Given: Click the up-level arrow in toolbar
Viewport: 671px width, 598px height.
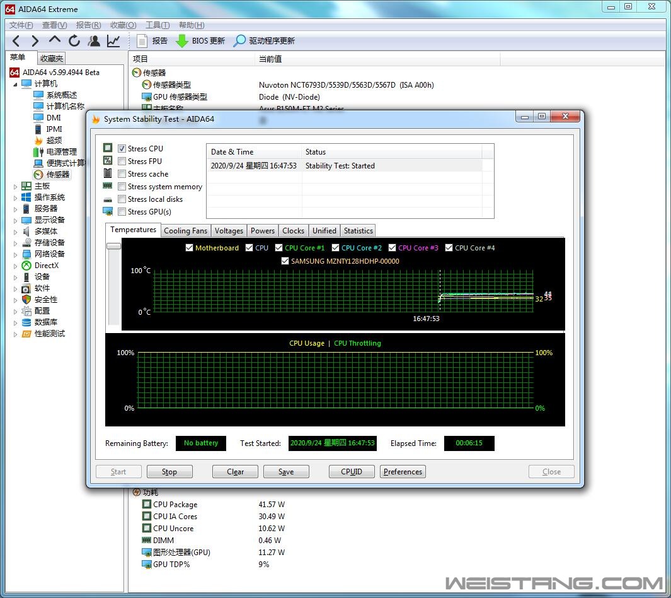Looking at the screenshot, I should click(55, 40).
